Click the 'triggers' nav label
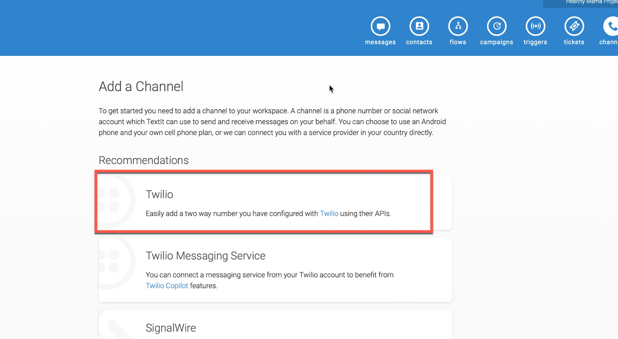This screenshot has height=339, width=618. click(535, 42)
